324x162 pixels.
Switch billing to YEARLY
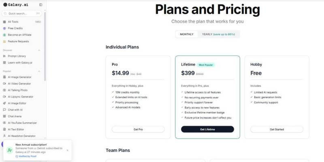pos(218,34)
